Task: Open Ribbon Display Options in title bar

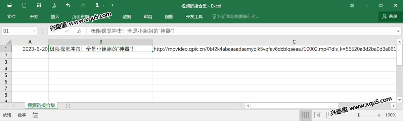Action: (x=352, y=5)
